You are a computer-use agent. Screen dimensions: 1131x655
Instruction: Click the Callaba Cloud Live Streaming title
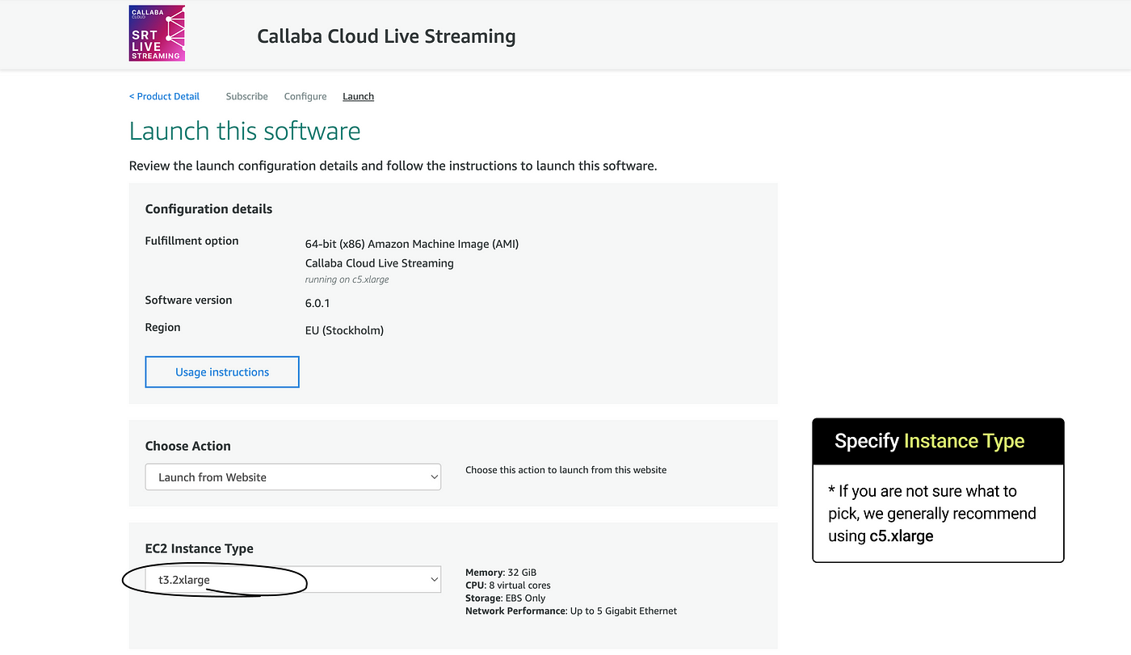pyautogui.click(x=386, y=36)
